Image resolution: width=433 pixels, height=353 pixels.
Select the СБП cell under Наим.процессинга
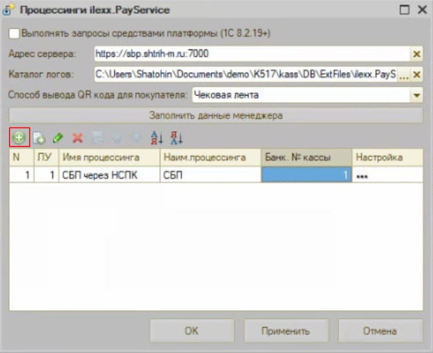tap(210, 175)
